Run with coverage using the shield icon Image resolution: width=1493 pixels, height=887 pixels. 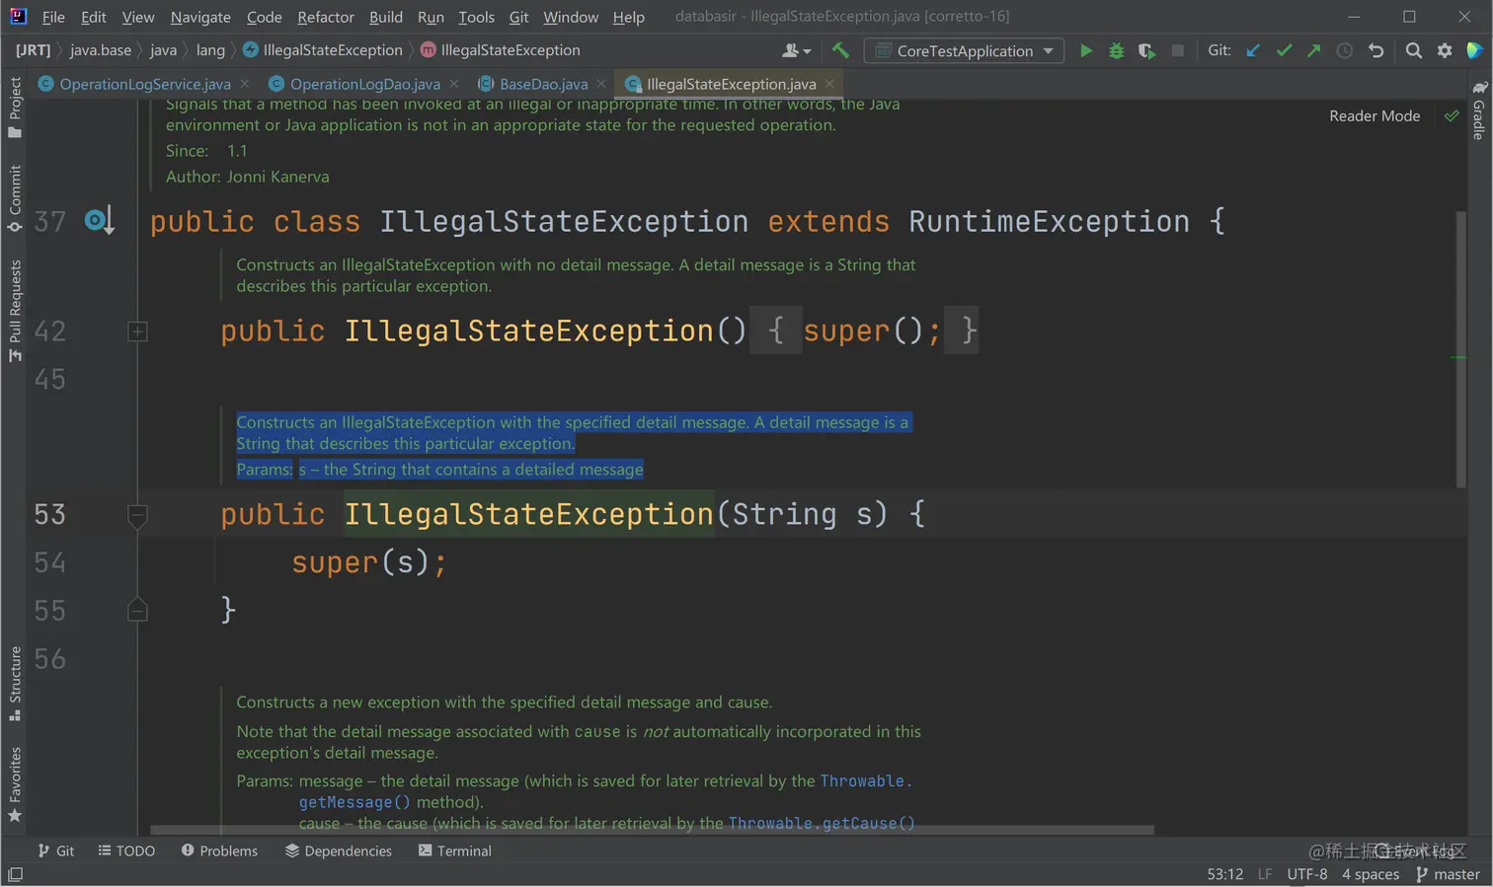click(x=1146, y=50)
